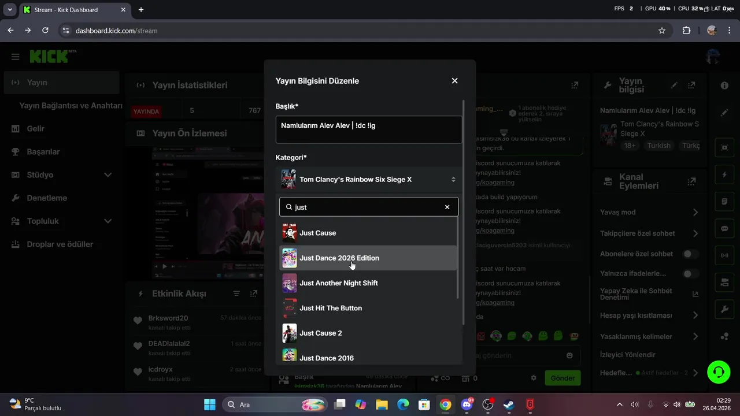This screenshot has height=416, width=740.
Task: Select Just Cause from the category results
Action: [x=368, y=233]
